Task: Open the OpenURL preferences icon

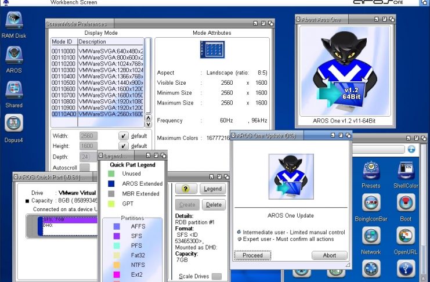Action: pyautogui.click(x=406, y=237)
